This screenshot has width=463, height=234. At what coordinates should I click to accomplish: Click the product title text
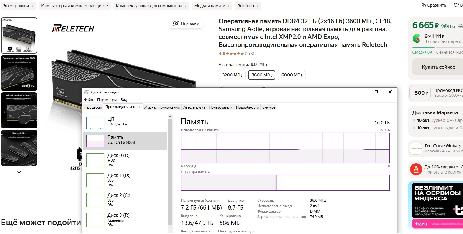(x=305, y=33)
